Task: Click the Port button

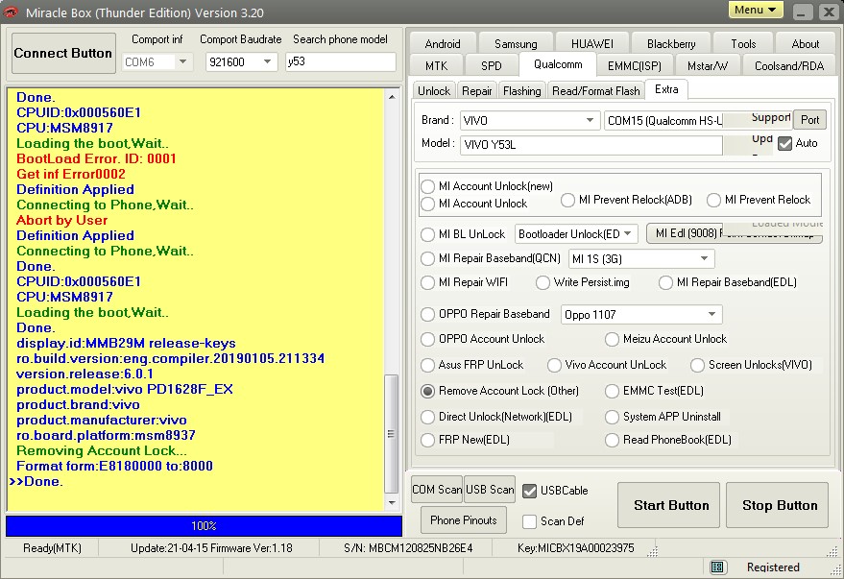Action: (809, 119)
